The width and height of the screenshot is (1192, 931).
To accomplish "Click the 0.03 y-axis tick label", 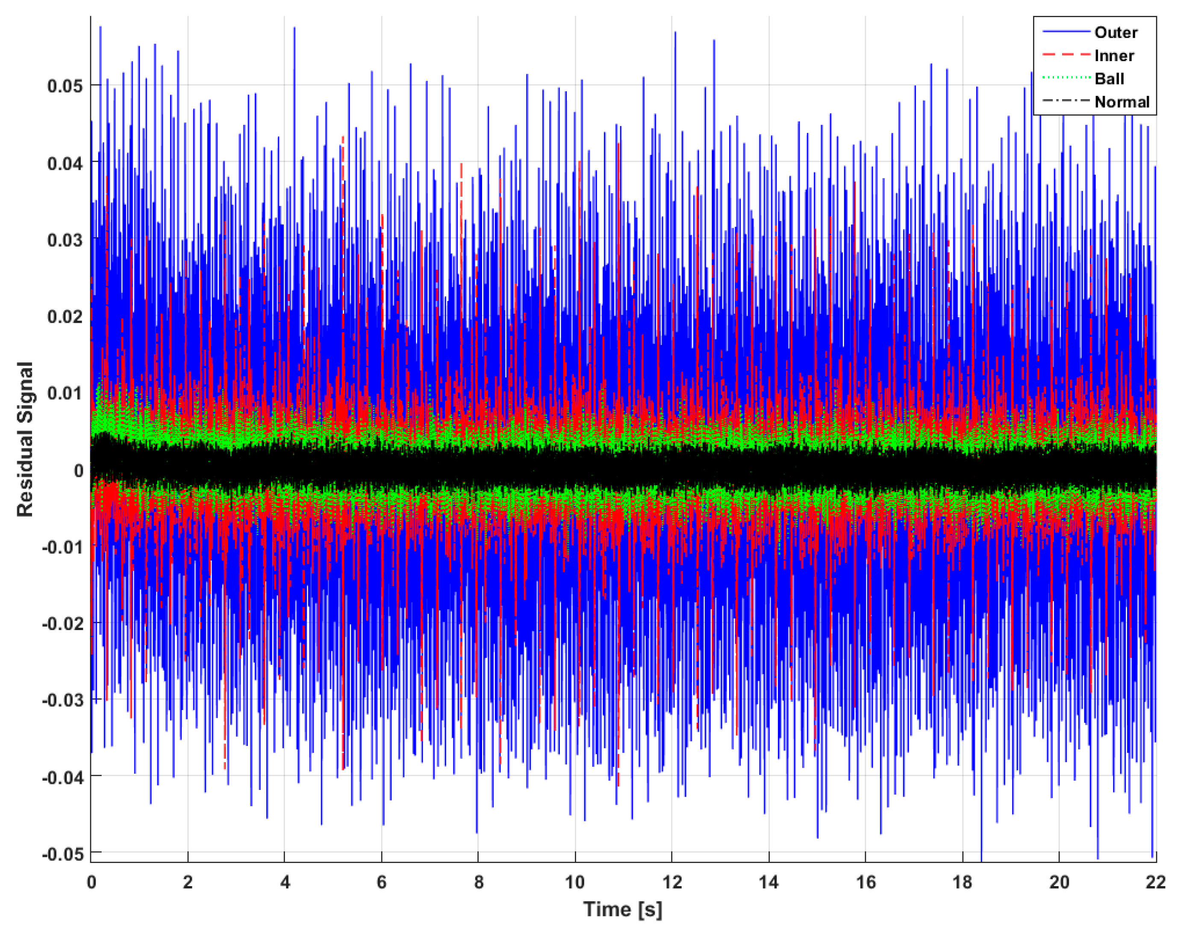I will pos(65,239).
